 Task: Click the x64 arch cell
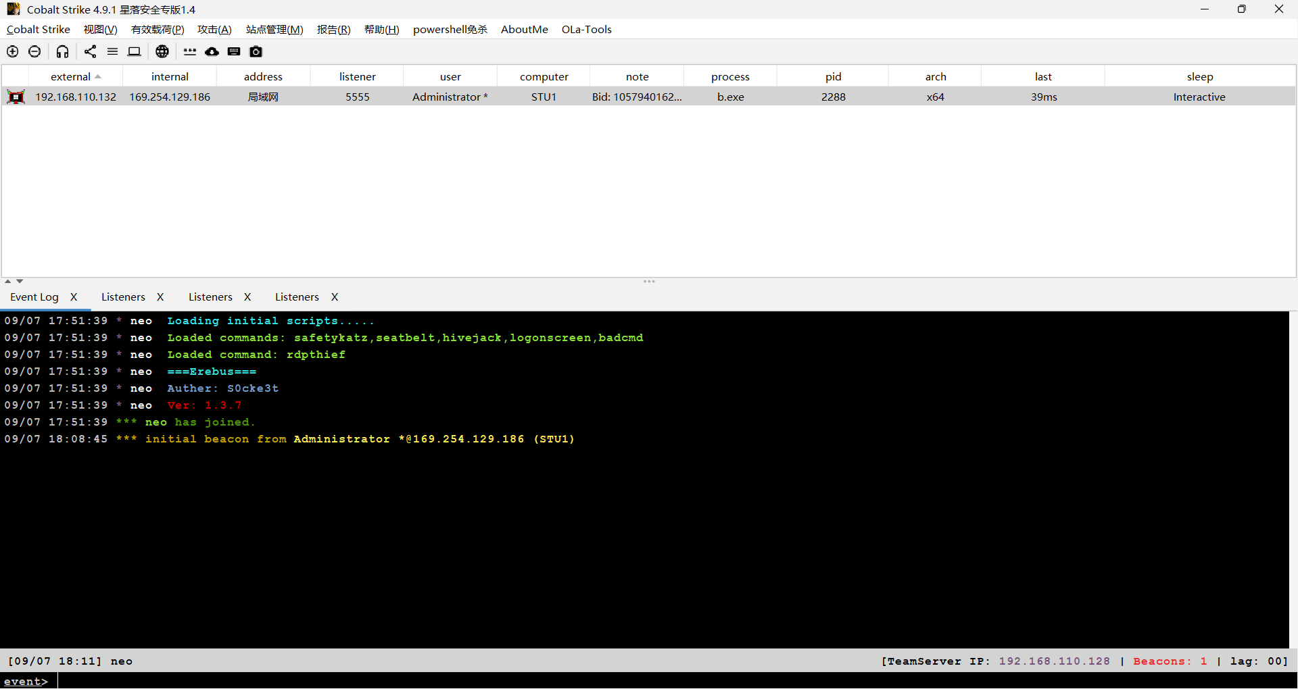coord(936,97)
